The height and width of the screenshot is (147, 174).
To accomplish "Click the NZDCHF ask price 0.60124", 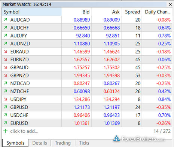I will [x=112, y=91].
